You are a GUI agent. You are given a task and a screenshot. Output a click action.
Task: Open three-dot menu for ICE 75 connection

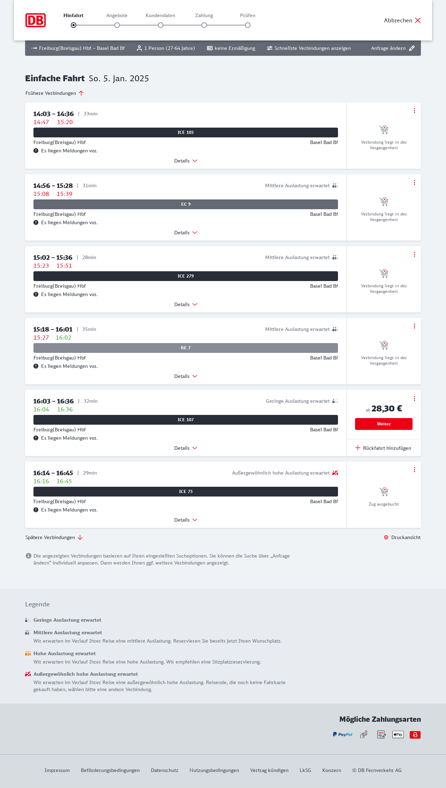coord(414,470)
